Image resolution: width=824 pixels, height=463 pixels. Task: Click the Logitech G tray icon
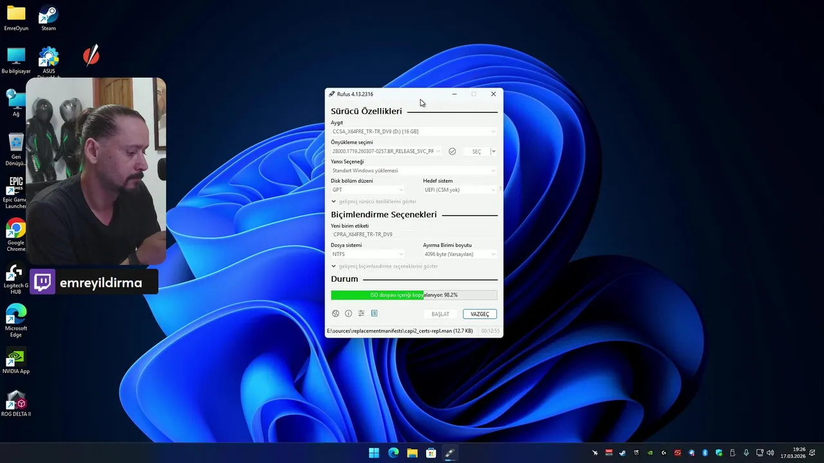click(664, 453)
